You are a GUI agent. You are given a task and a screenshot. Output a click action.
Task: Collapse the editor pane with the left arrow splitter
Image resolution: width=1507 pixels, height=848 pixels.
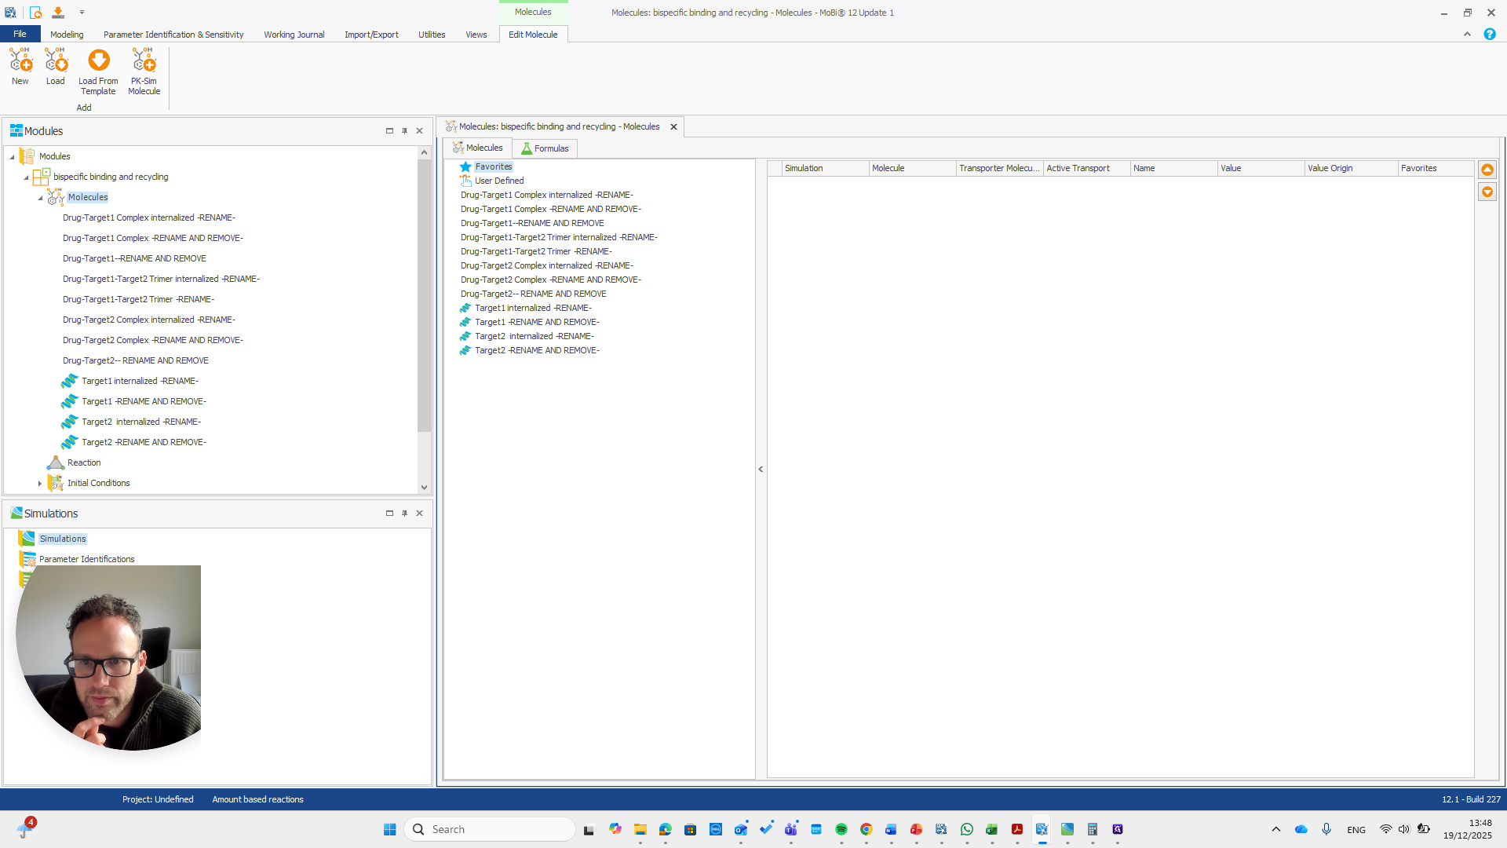pyautogui.click(x=760, y=469)
